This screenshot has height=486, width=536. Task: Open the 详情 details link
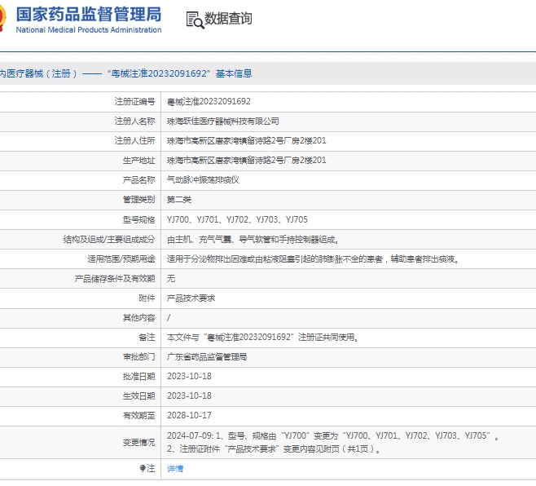[x=175, y=468]
